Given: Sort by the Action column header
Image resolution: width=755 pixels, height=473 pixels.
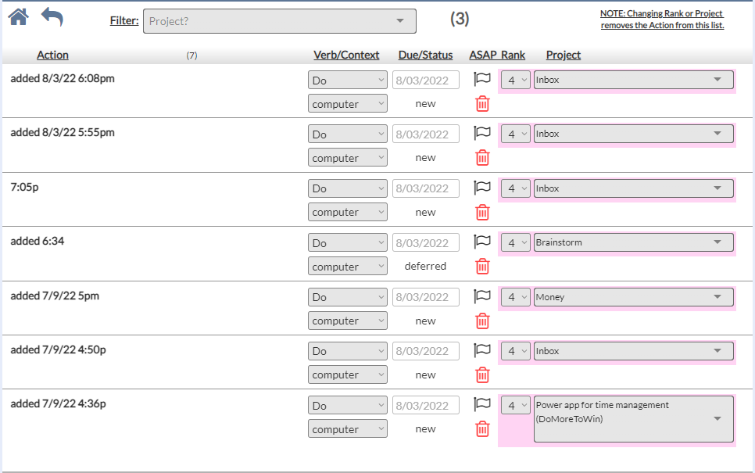Looking at the screenshot, I should (52, 56).
